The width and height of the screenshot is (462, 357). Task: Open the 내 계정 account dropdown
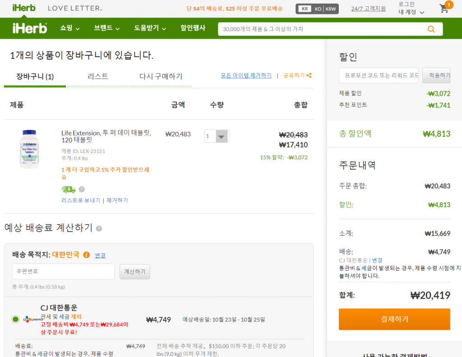411,12
